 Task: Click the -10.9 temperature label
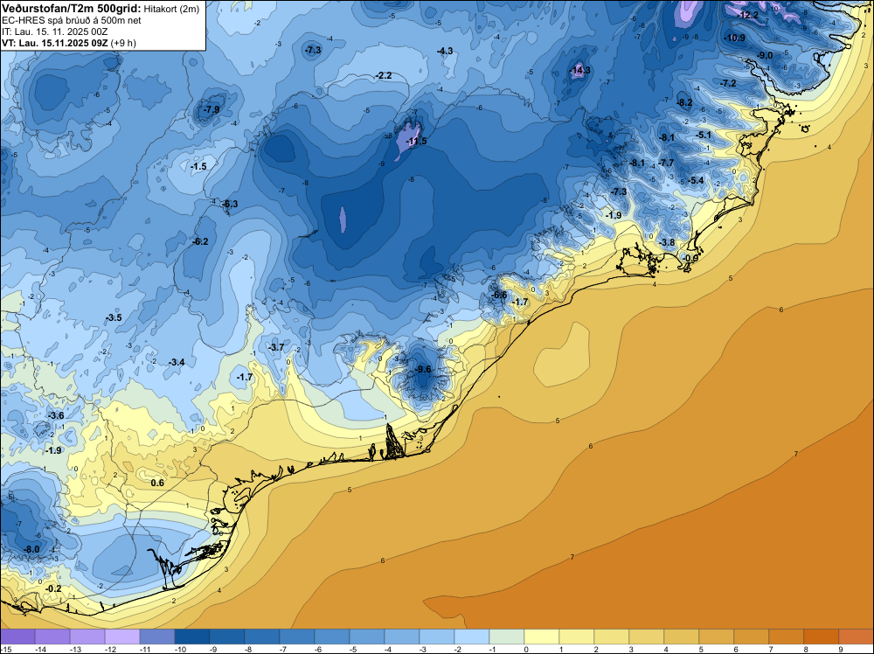(735, 38)
